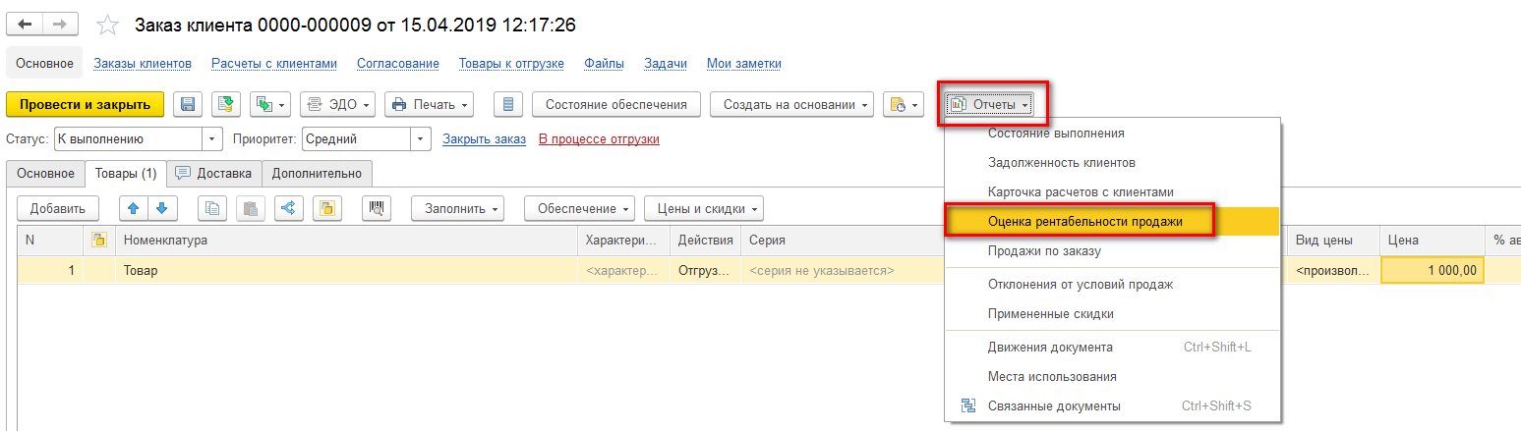Click the price cell showing 1 000,00
Viewport: 1521px width, 431px height.
1432,270
